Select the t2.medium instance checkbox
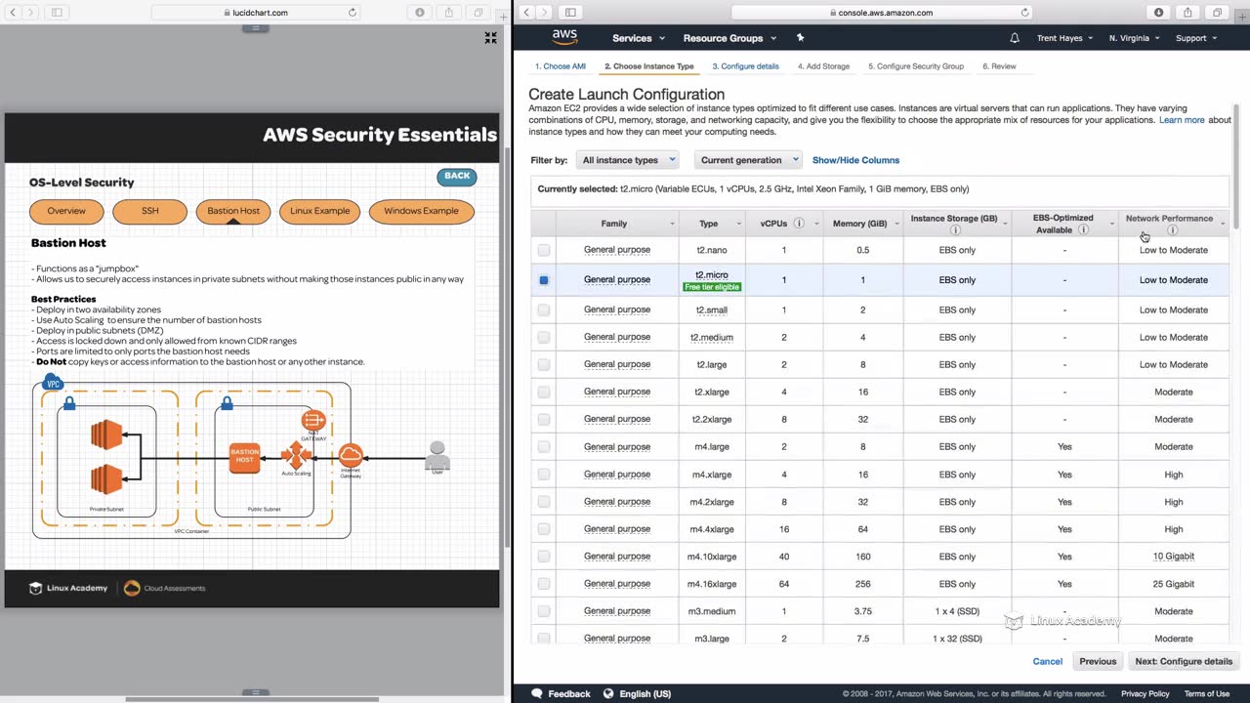 pos(544,338)
